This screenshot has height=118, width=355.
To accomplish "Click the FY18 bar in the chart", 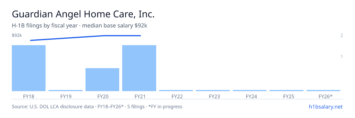I will click(x=29, y=68).
